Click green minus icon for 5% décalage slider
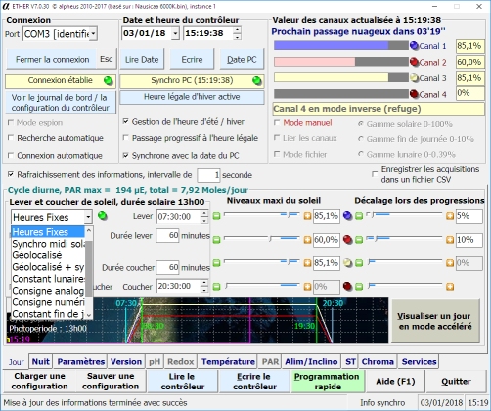The height and width of the screenshot is (411, 491). (x=359, y=216)
